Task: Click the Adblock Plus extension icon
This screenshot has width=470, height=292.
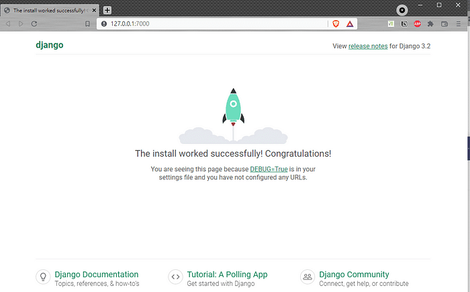Action: (417, 23)
